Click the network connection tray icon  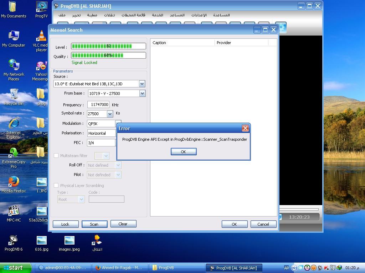tap(333, 268)
